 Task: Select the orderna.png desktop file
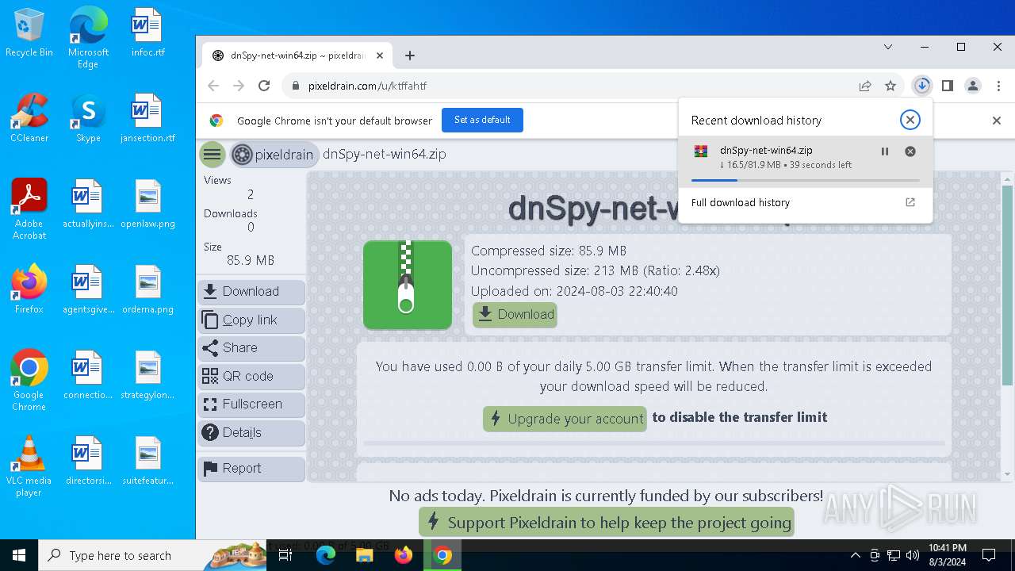[147, 290]
